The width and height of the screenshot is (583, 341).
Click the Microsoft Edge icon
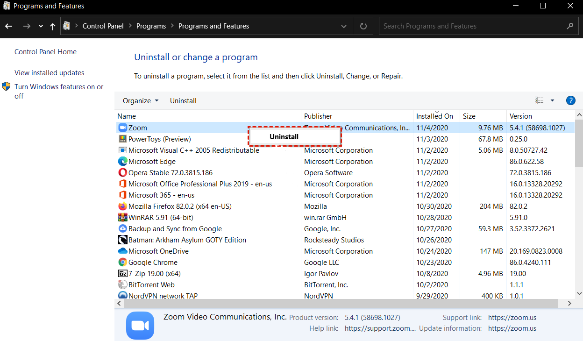tap(122, 161)
